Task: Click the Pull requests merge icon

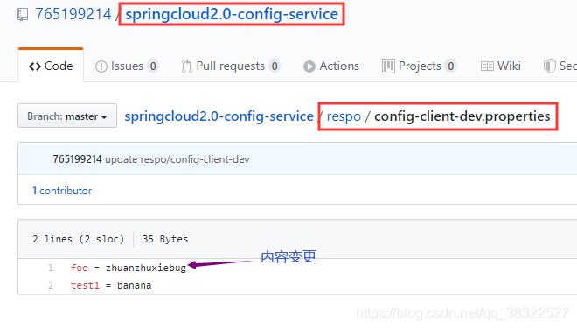Action: tap(186, 66)
